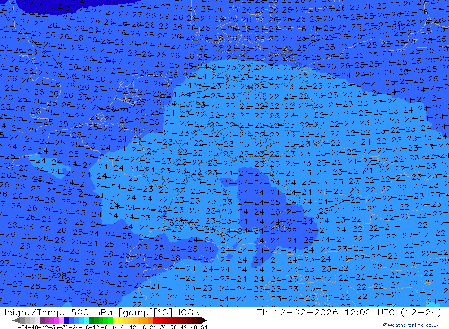Image resolution: width=449 pixels, height=329 pixels.
Task: Click the "528" height contour label
Action: click(60, 276)
